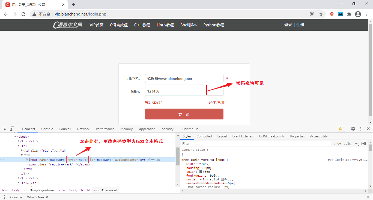Activate the inspect element picker icon
Viewport: 373px width, 200px height.
[x=5, y=129]
